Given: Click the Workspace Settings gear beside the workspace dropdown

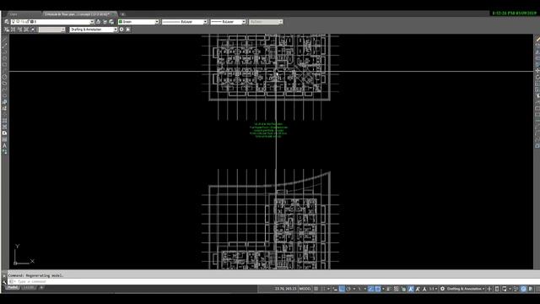Looking at the screenshot, I should 121,30.
